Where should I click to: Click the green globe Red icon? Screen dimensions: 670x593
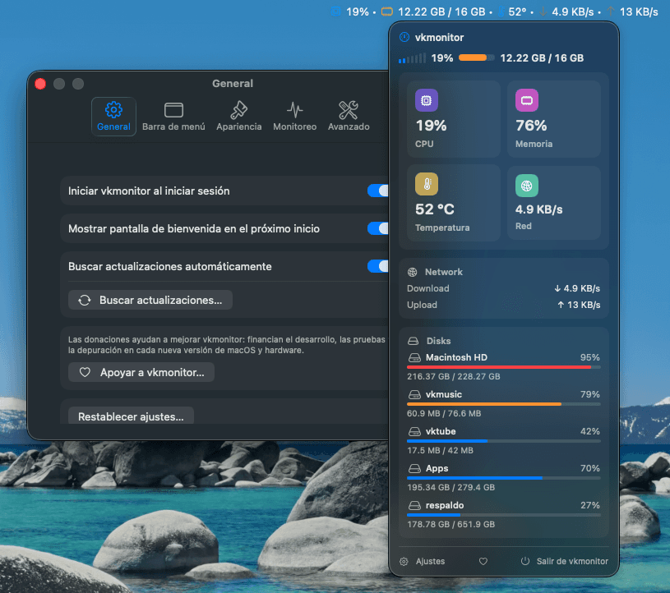(527, 186)
